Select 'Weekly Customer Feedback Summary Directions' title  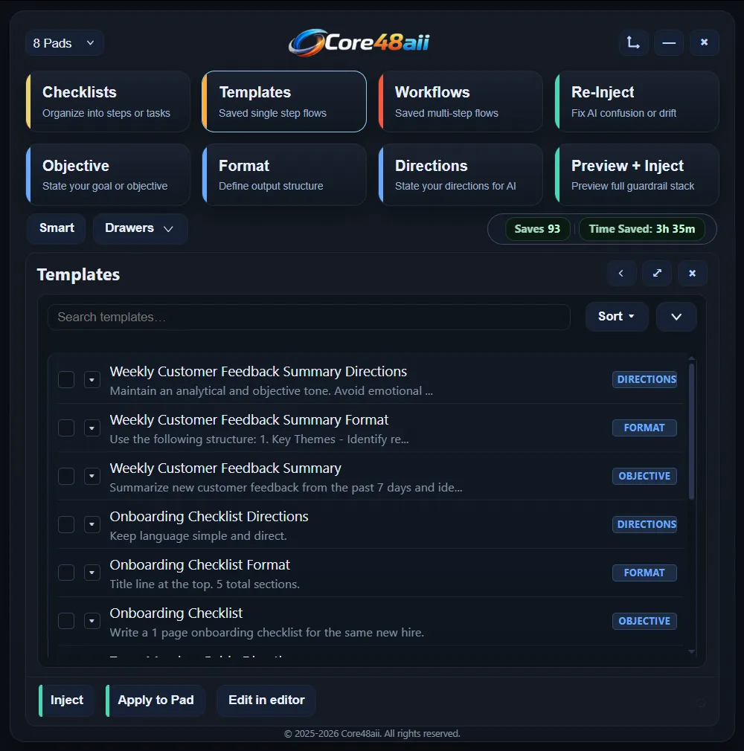point(258,372)
